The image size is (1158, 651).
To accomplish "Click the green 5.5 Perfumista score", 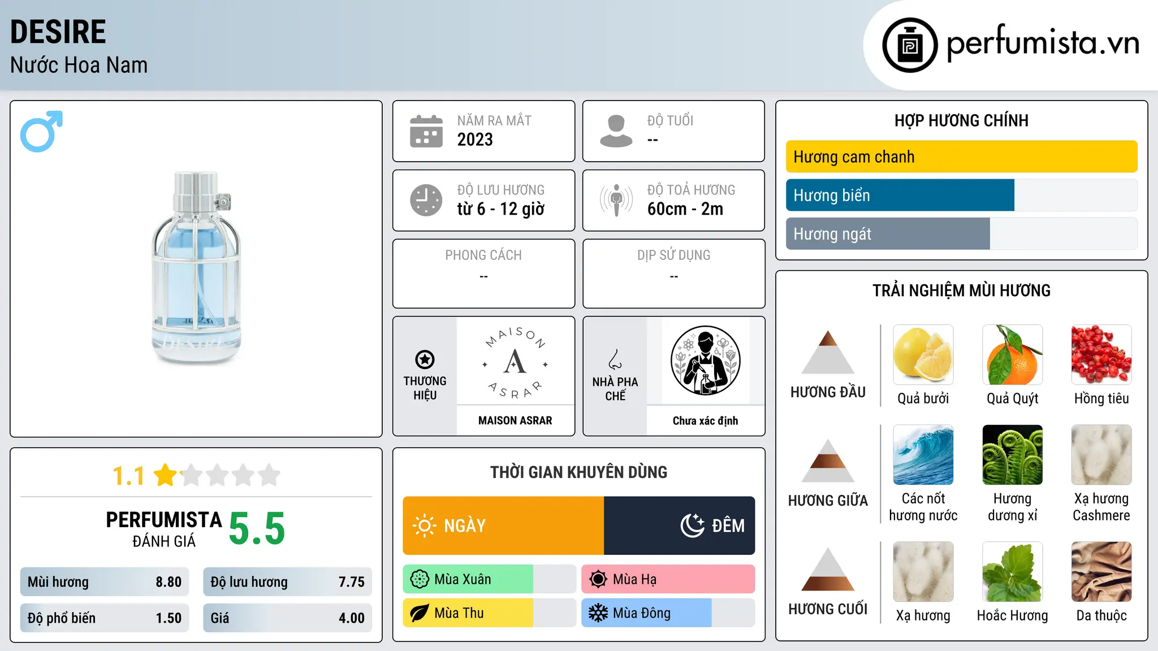I will click(x=257, y=528).
